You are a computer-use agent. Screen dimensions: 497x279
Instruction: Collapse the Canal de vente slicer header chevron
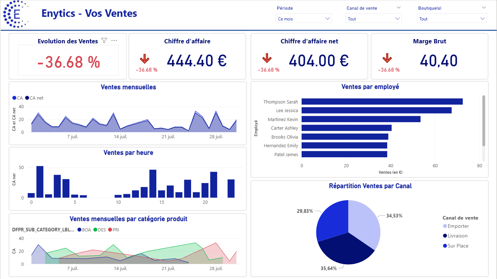pyautogui.click(x=399, y=8)
